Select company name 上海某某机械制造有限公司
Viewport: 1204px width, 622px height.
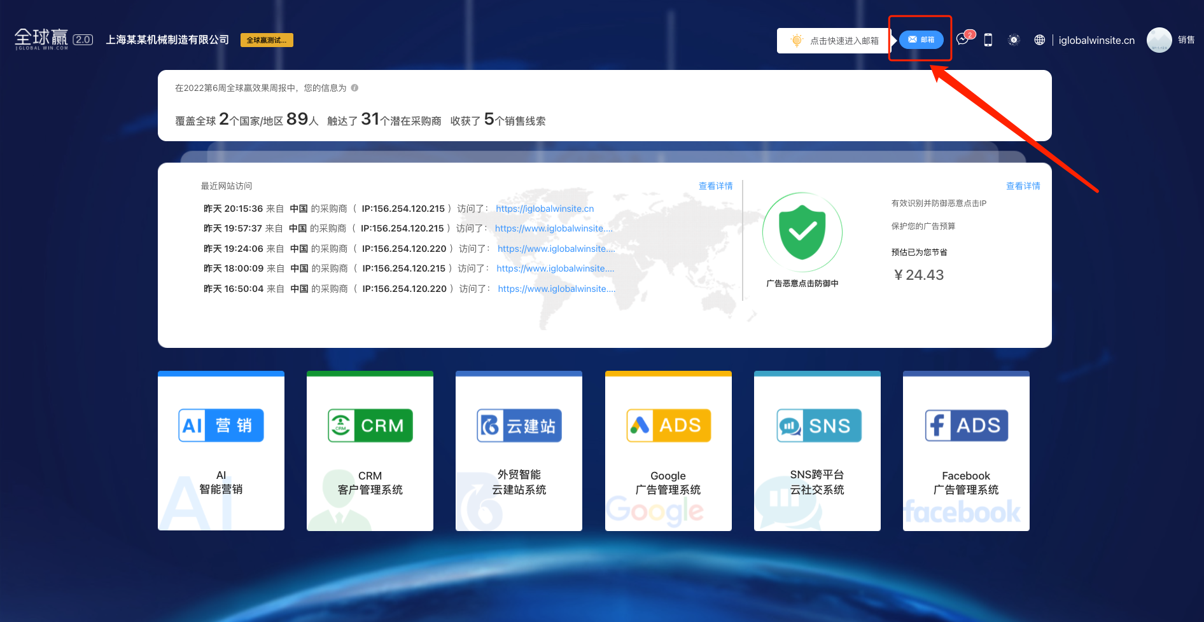[x=167, y=39]
